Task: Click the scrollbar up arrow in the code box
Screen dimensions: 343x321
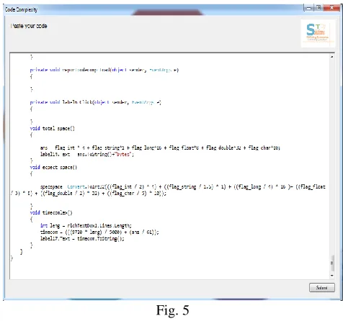Action: pos(331,57)
